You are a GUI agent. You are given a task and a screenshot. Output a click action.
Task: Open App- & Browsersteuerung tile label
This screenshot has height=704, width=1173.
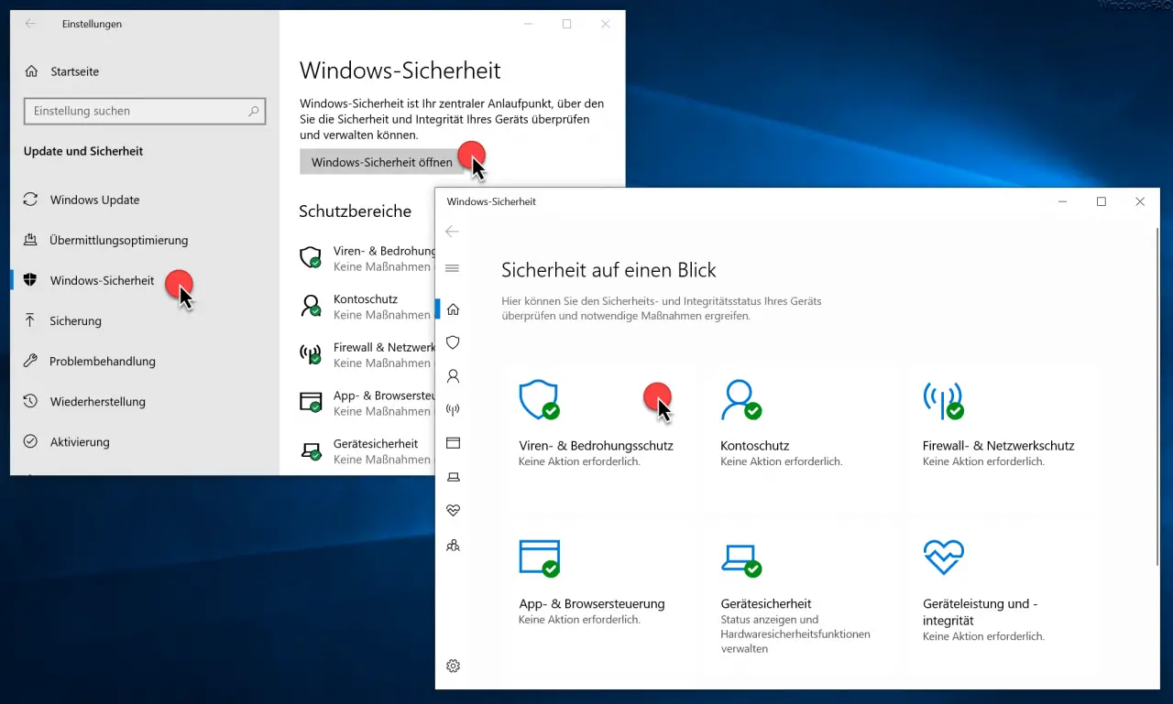[x=592, y=604]
